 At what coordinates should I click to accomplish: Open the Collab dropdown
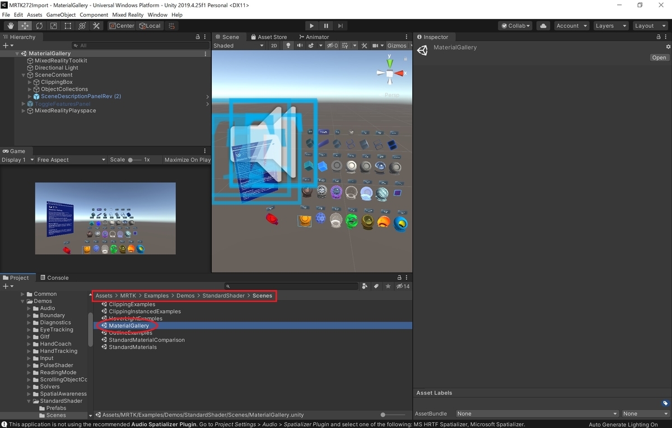click(516, 26)
